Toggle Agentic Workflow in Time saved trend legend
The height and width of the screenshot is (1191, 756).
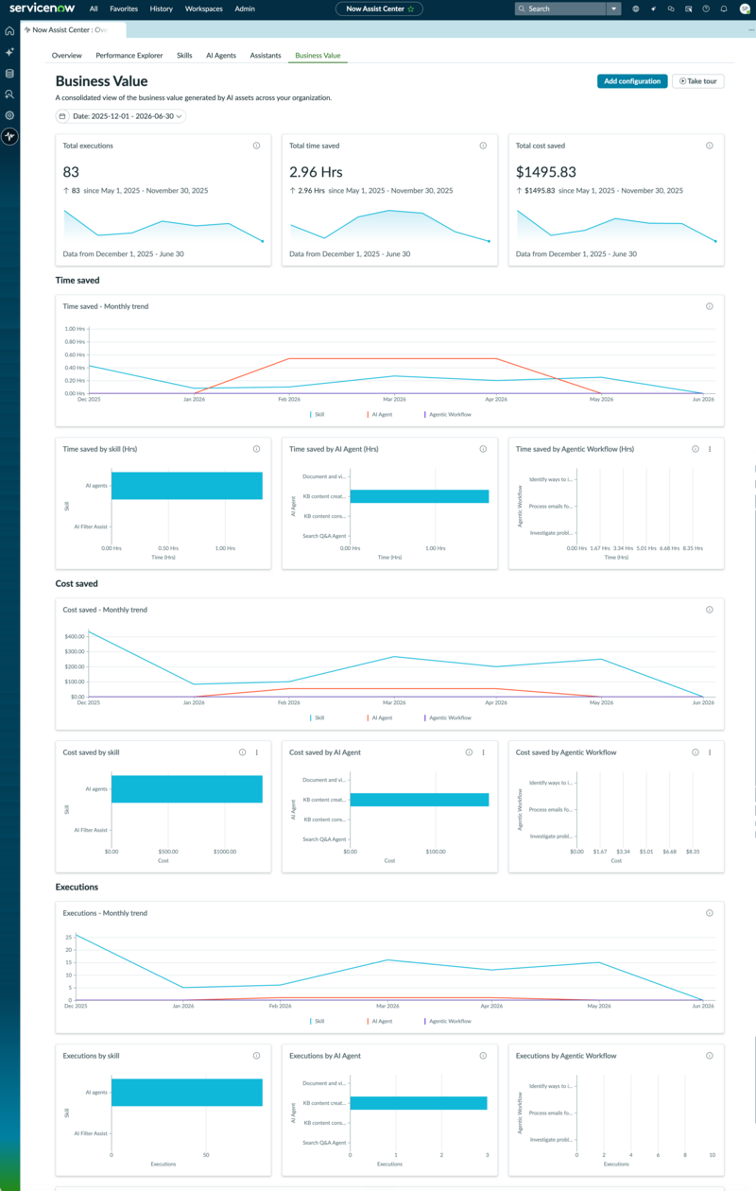click(448, 414)
